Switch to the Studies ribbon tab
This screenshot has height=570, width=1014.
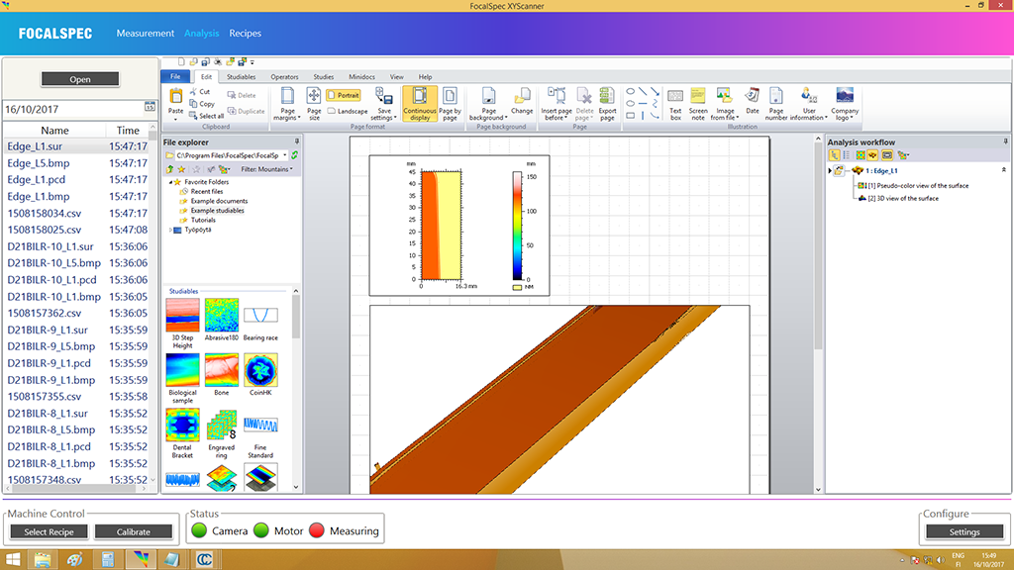tap(324, 77)
